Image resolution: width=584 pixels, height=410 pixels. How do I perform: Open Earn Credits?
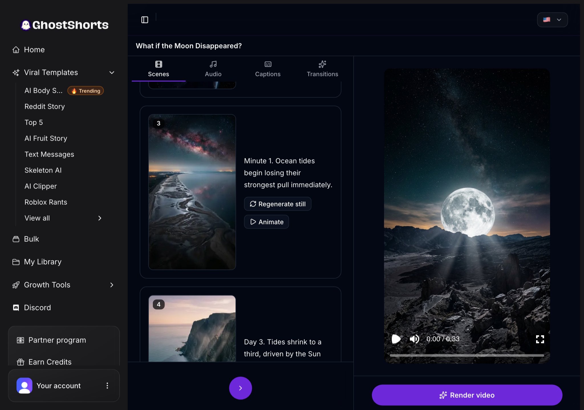tap(50, 362)
